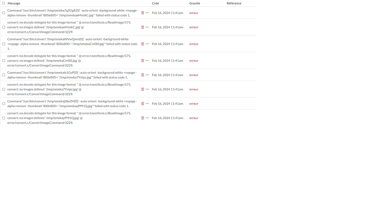Open the ellipsis menu on the last entry
This screenshot has height=215, width=382.
coord(147,118)
